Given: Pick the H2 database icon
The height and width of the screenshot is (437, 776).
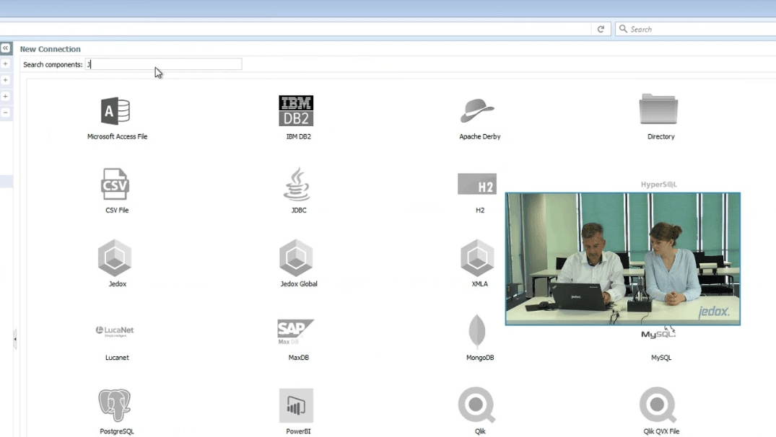Looking at the screenshot, I should pyautogui.click(x=477, y=183).
